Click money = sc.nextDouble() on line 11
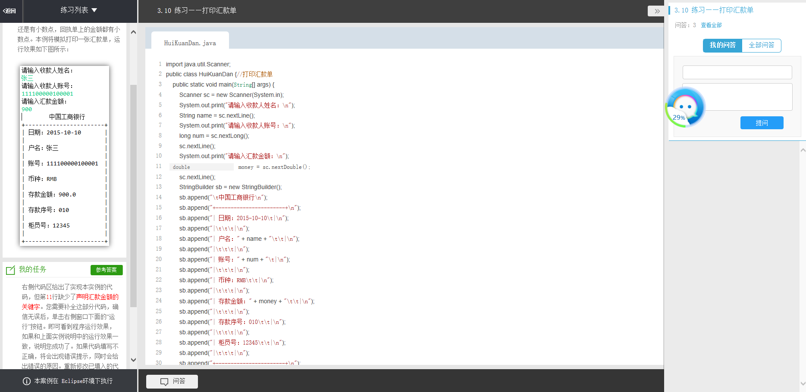Image resolution: width=806 pixels, height=392 pixels. pos(274,167)
